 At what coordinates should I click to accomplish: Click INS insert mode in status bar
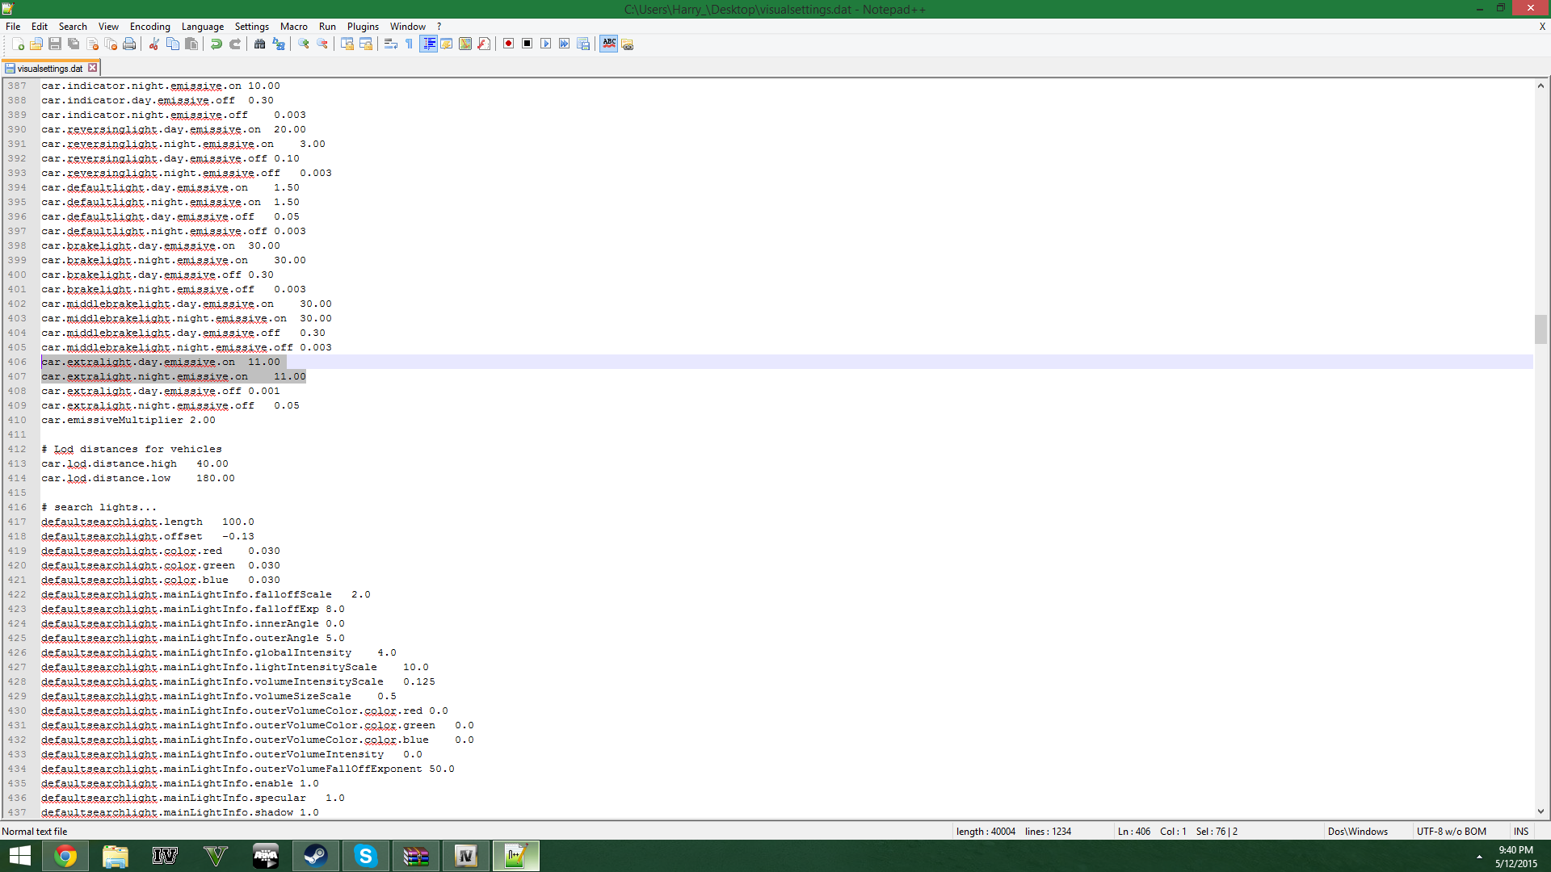point(1521,831)
